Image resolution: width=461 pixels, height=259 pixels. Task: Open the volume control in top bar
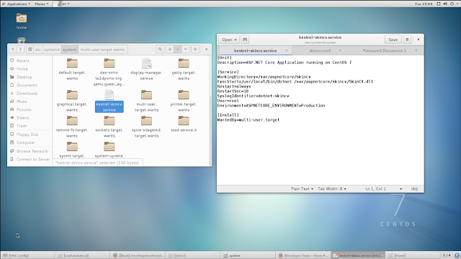coord(445,4)
